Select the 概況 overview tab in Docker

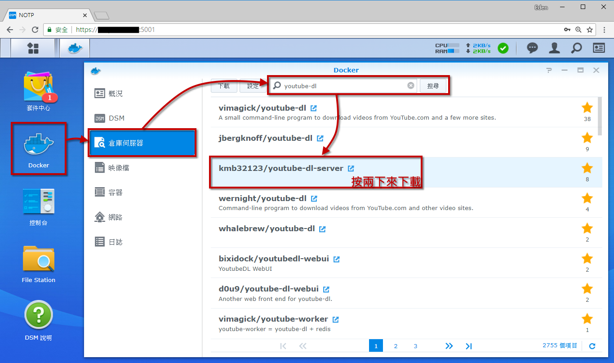[143, 94]
